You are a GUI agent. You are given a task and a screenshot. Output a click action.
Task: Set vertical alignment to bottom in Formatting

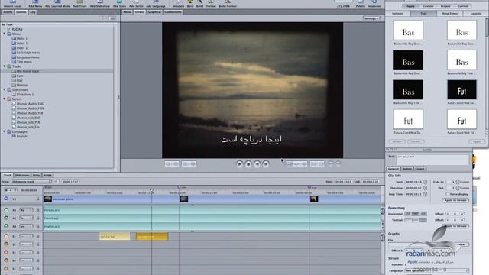pos(423,220)
